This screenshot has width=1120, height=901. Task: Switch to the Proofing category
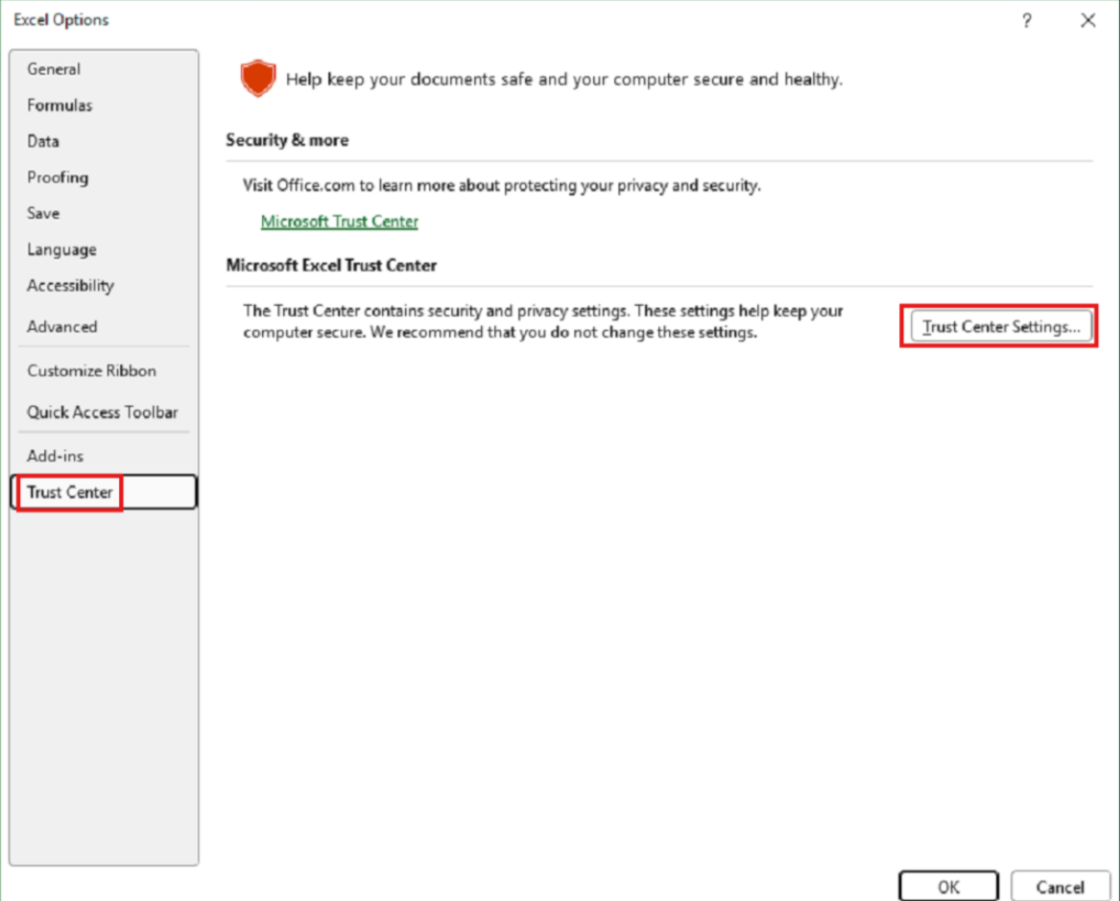(x=104, y=178)
